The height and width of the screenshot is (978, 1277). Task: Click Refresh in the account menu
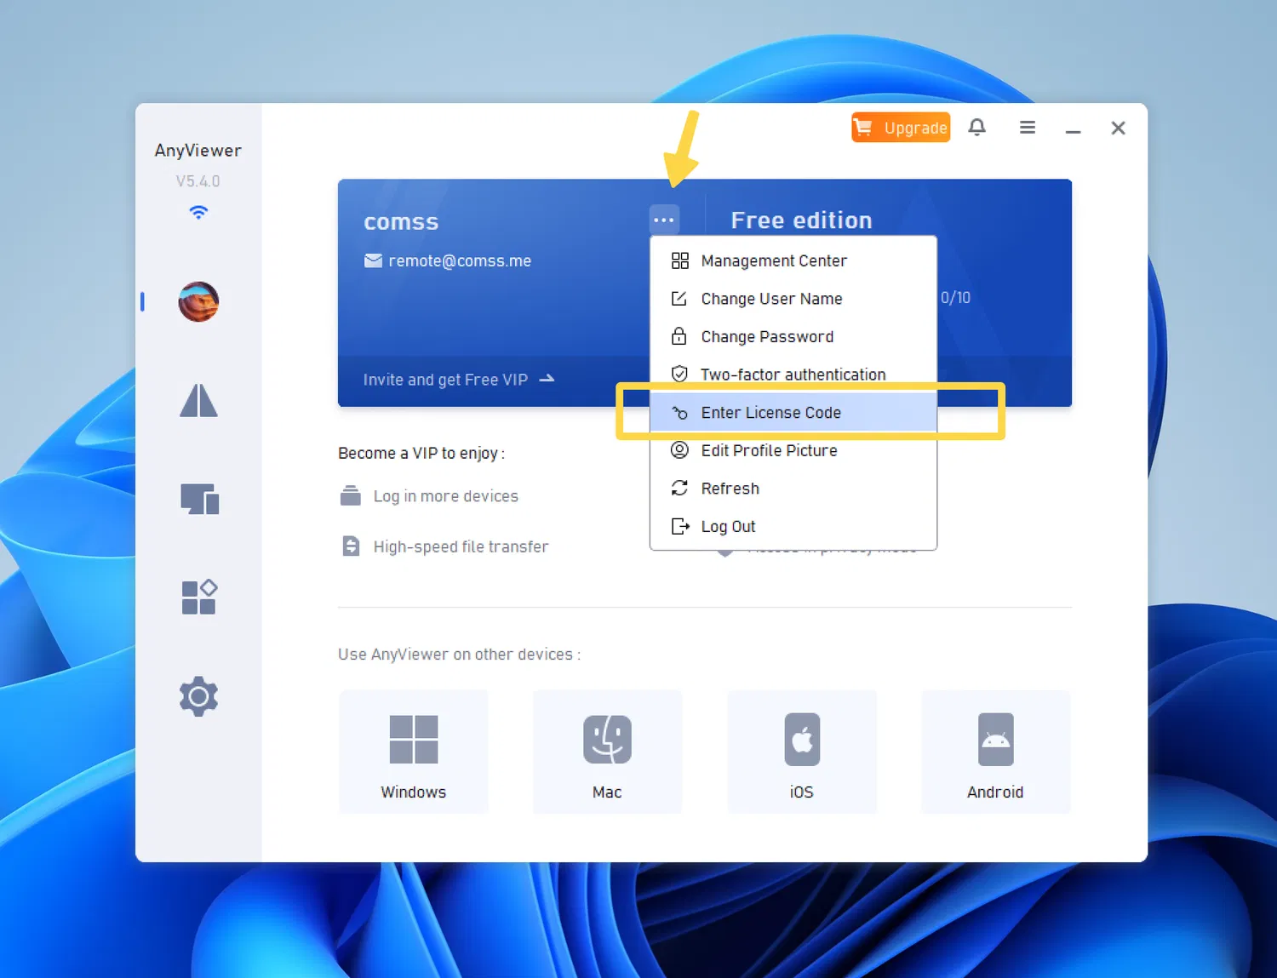coord(793,489)
